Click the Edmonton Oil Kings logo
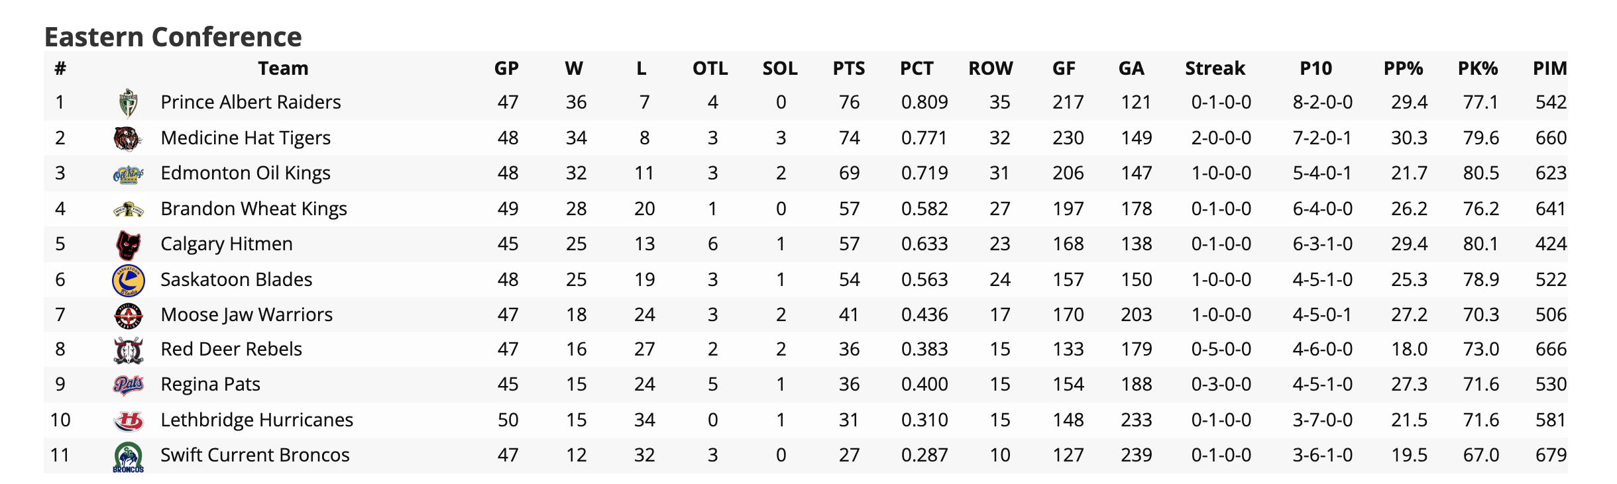1617x484 pixels. coord(128,174)
